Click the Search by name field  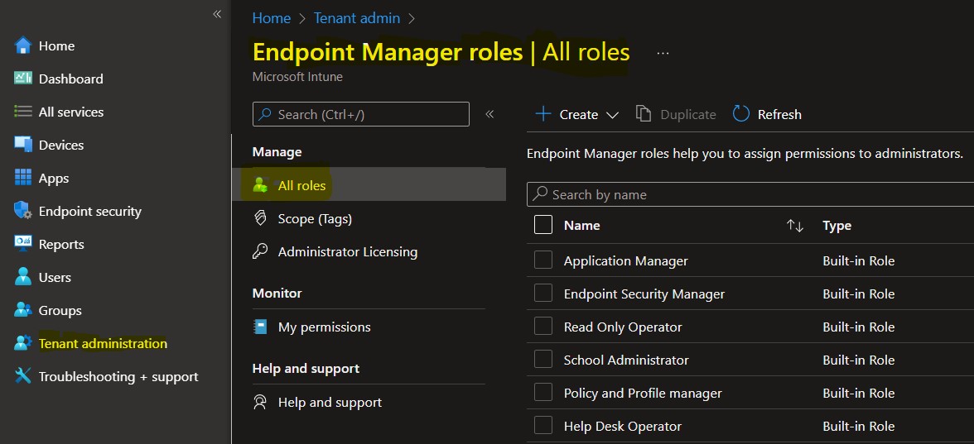(x=750, y=194)
